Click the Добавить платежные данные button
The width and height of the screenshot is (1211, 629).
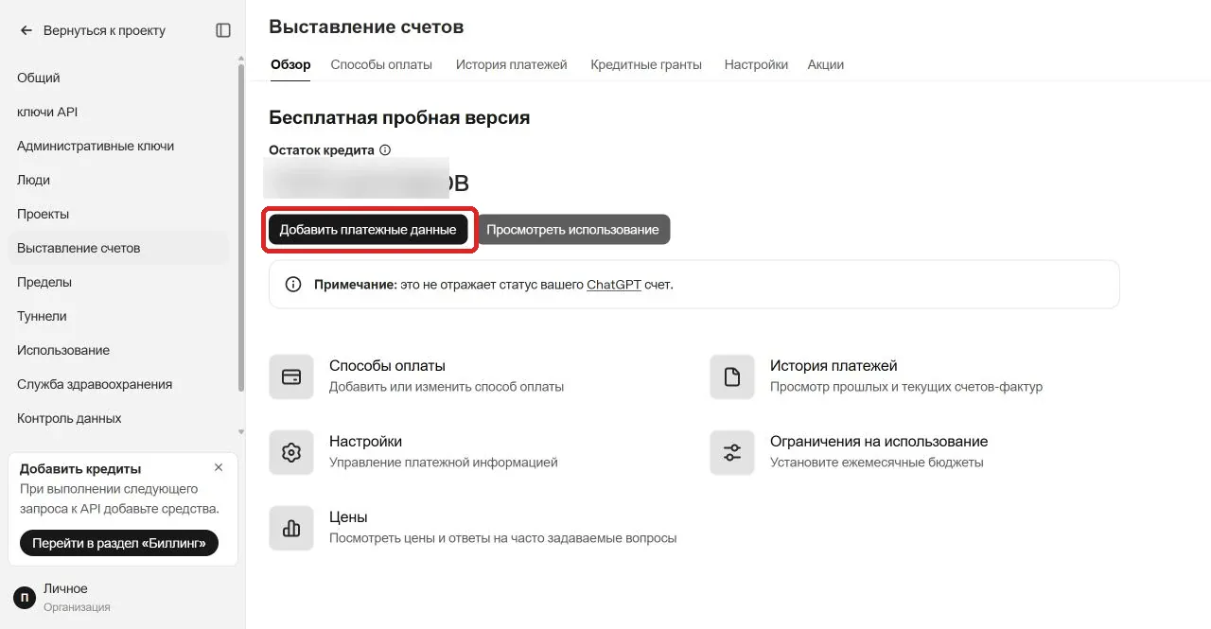pos(368,230)
